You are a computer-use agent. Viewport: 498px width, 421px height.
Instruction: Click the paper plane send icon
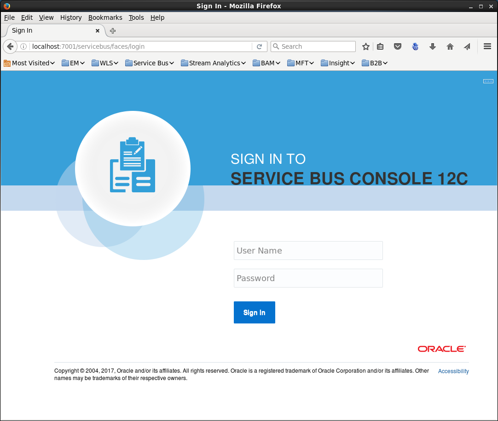pyautogui.click(x=467, y=46)
